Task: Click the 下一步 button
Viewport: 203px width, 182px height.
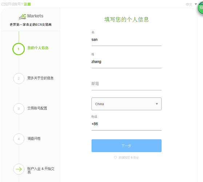Action: tap(127, 146)
